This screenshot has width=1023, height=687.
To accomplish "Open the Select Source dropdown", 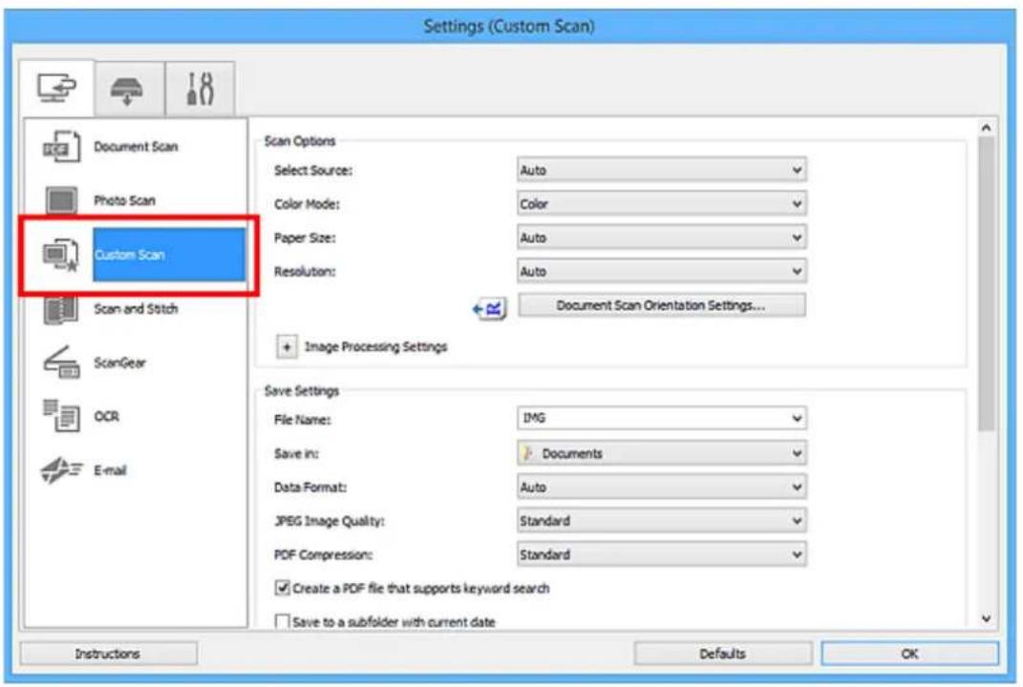I will 662,170.
